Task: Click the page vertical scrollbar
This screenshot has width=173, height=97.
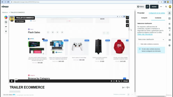Action: pos(135,51)
